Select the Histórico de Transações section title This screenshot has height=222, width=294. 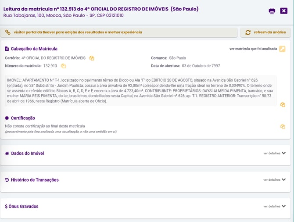(x=35, y=180)
